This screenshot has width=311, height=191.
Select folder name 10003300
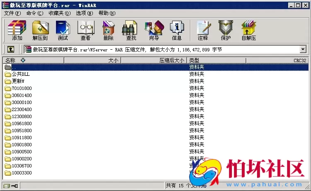pos(22,173)
